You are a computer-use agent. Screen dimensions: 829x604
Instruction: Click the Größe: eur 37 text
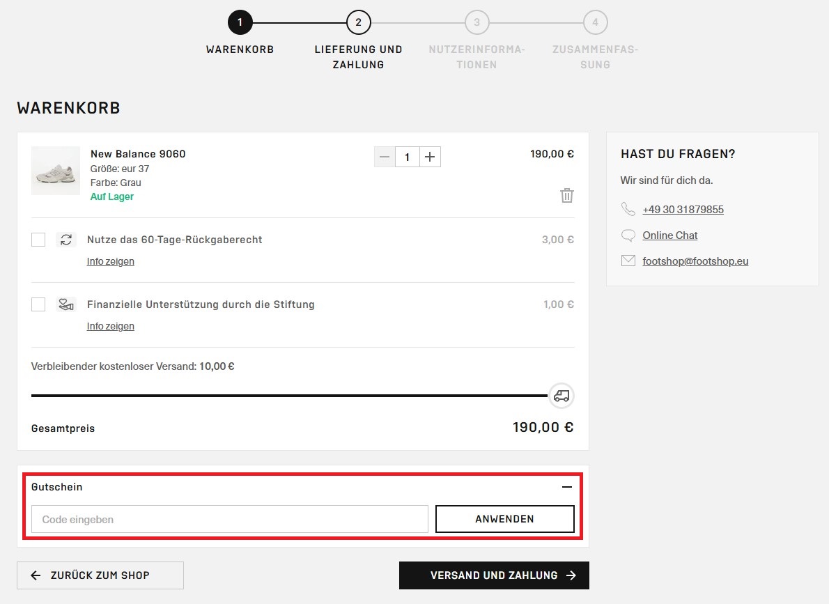click(x=120, y=169)
